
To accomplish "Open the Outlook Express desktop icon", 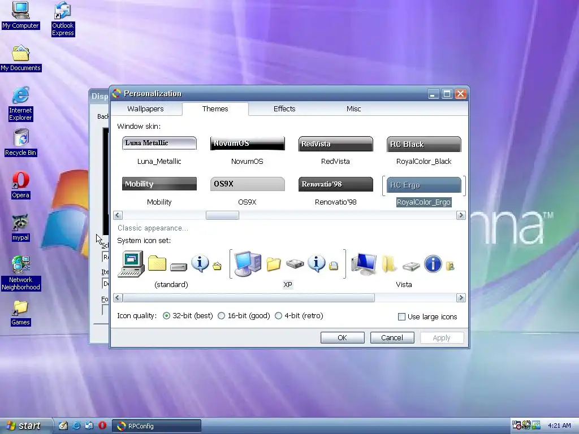I will pos(63,19).
